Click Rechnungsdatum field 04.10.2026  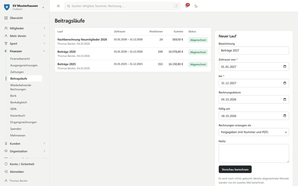(254, 99)
